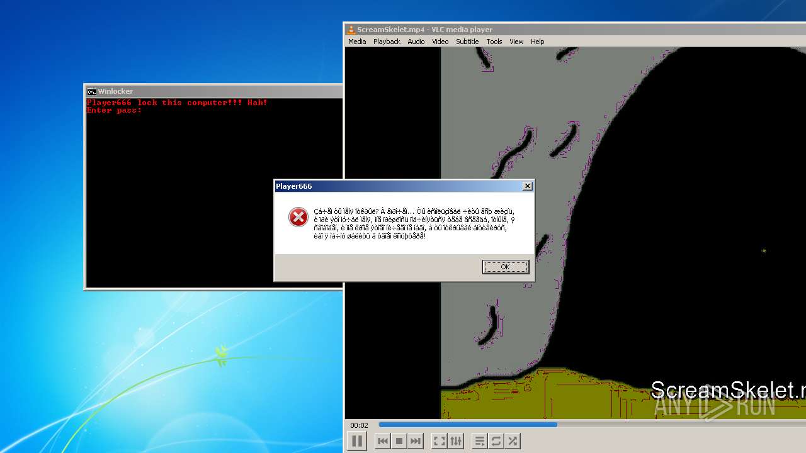Open the Subtitle menu
Viewport: 806px width, 453px height.
(x=467, y=42)
